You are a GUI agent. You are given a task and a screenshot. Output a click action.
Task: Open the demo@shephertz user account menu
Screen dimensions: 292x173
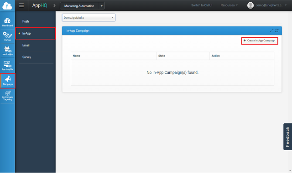tap(266, 5)
